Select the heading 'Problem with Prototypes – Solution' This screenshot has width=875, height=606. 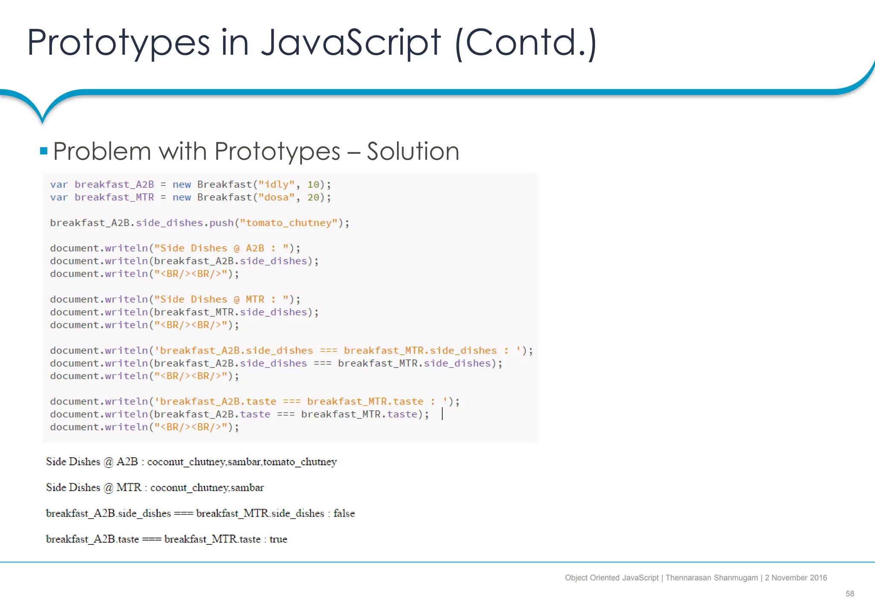[x=256, y=151]
